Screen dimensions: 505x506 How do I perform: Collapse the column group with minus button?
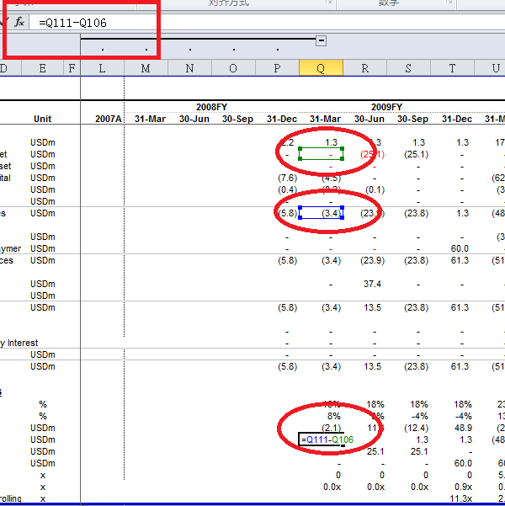click(321, 40)
